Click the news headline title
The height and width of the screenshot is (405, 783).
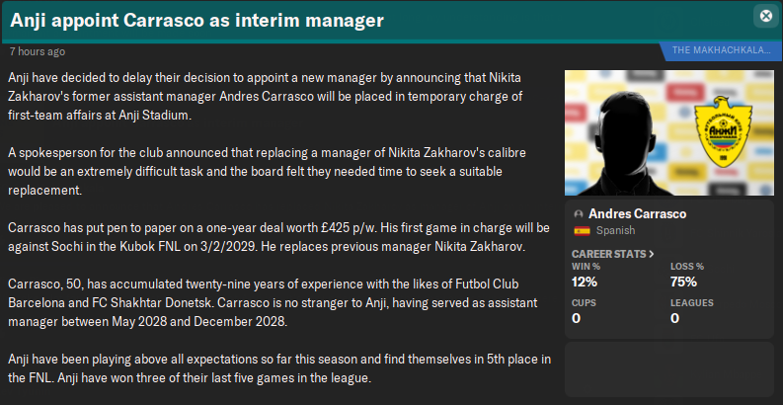pyautogui.click(x=196, y=19)
